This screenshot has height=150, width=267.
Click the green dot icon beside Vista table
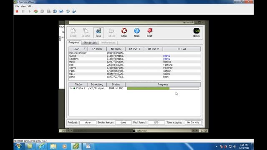click(74, 88)
